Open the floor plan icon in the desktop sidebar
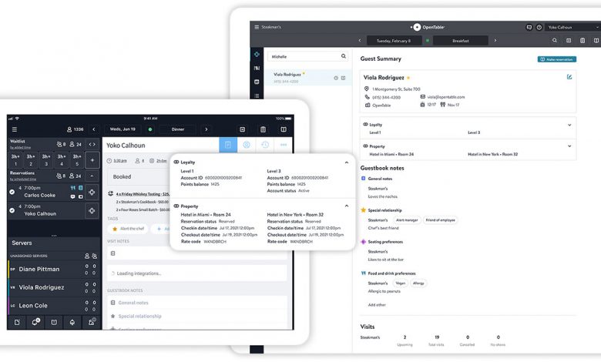Screen dimensions: 601x362 (257, 69)
